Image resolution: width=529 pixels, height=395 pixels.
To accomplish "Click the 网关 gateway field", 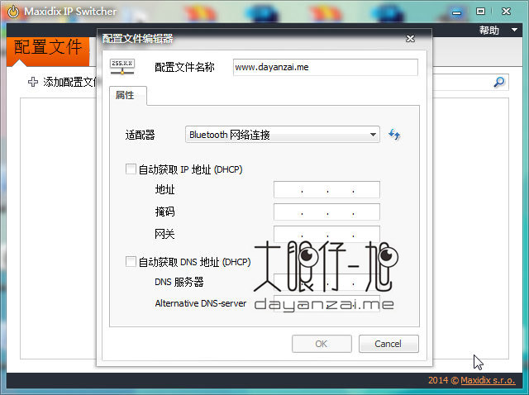I will [326, 234].
